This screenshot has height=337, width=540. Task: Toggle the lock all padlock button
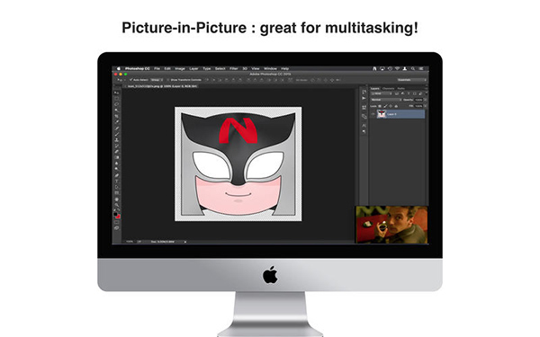[396, 106]
